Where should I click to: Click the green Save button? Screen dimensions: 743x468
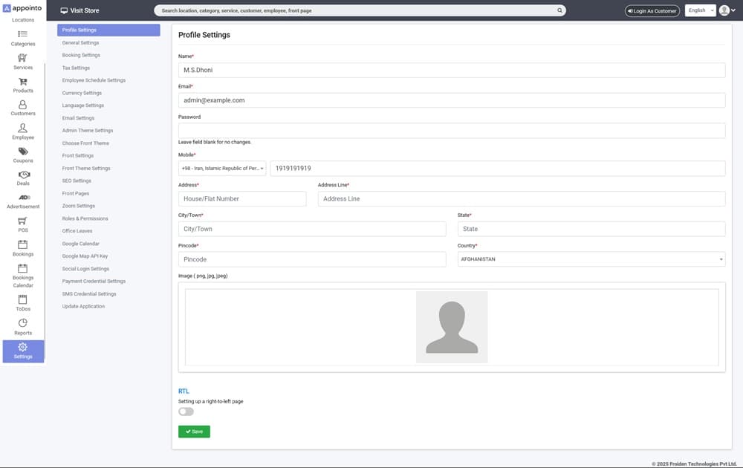point(194,432)
